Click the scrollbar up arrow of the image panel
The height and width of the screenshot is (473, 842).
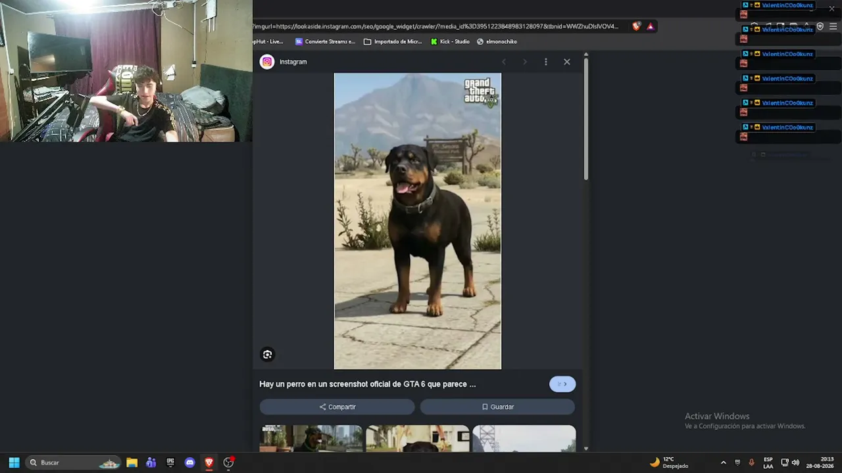(x=585, y=55)
